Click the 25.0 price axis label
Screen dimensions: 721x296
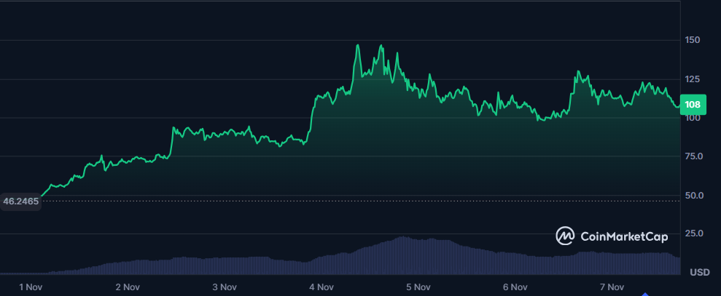tap(693, 233)
